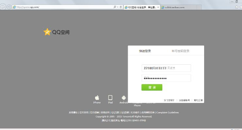Click the Copyright Tencent footer text
This screenshot has height=130, width=242.
[124, 116]
